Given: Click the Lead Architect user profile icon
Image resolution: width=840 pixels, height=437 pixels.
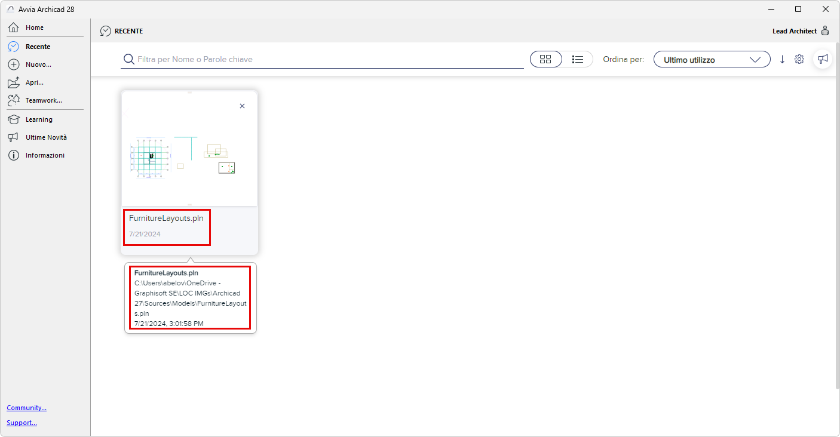Looking at the screenshot, I should click(x=825, y=31).
